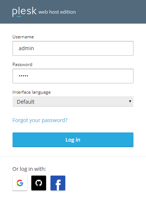Screen dimensions: 146x211
Task: Sign in with the GitHub icon
Action: [x=39, y=183]
